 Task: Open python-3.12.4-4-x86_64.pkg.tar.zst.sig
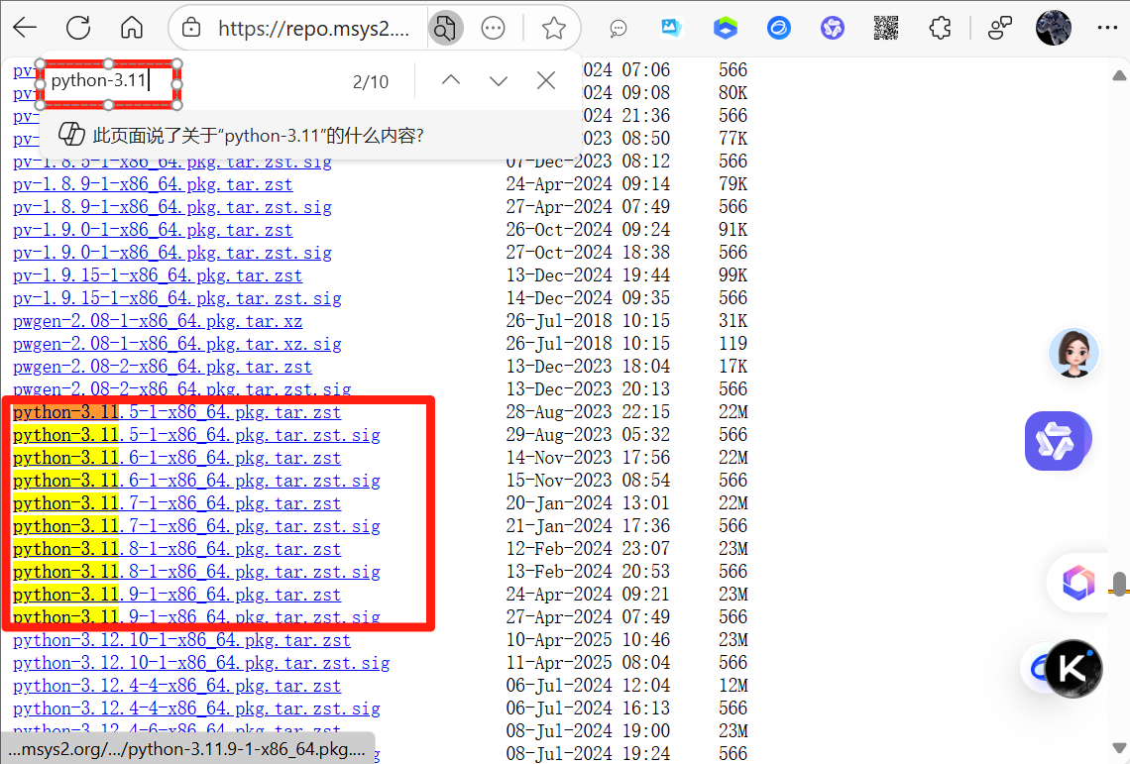point(196,709)
